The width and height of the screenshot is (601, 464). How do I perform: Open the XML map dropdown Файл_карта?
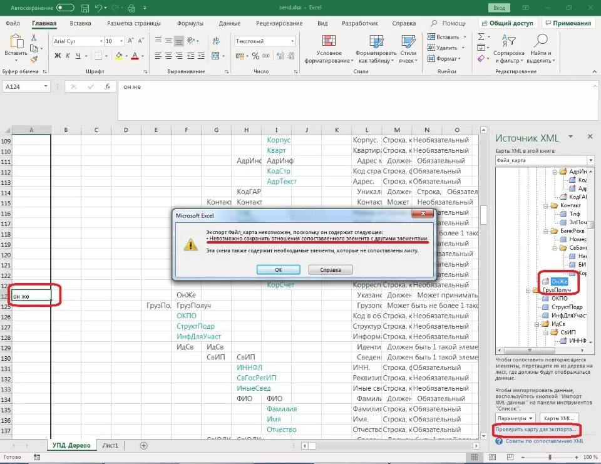click(x=590, y=160)
